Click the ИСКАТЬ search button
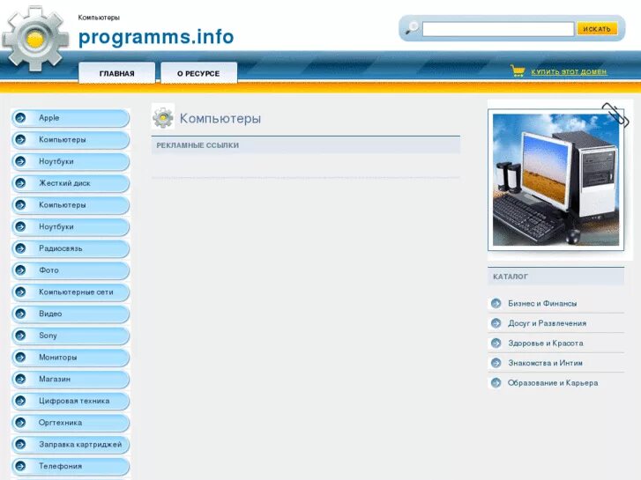The image size is (641, 480). click(597, 29)
